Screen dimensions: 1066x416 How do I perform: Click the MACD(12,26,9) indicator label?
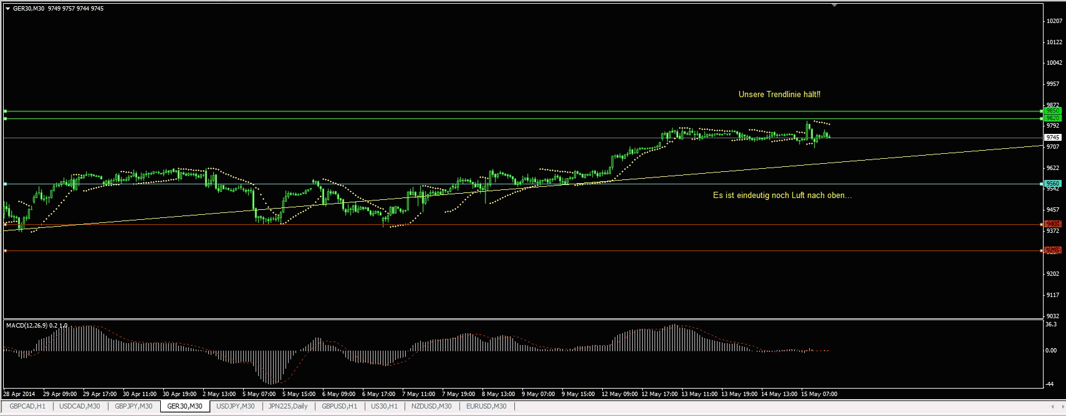coord(36,326)
